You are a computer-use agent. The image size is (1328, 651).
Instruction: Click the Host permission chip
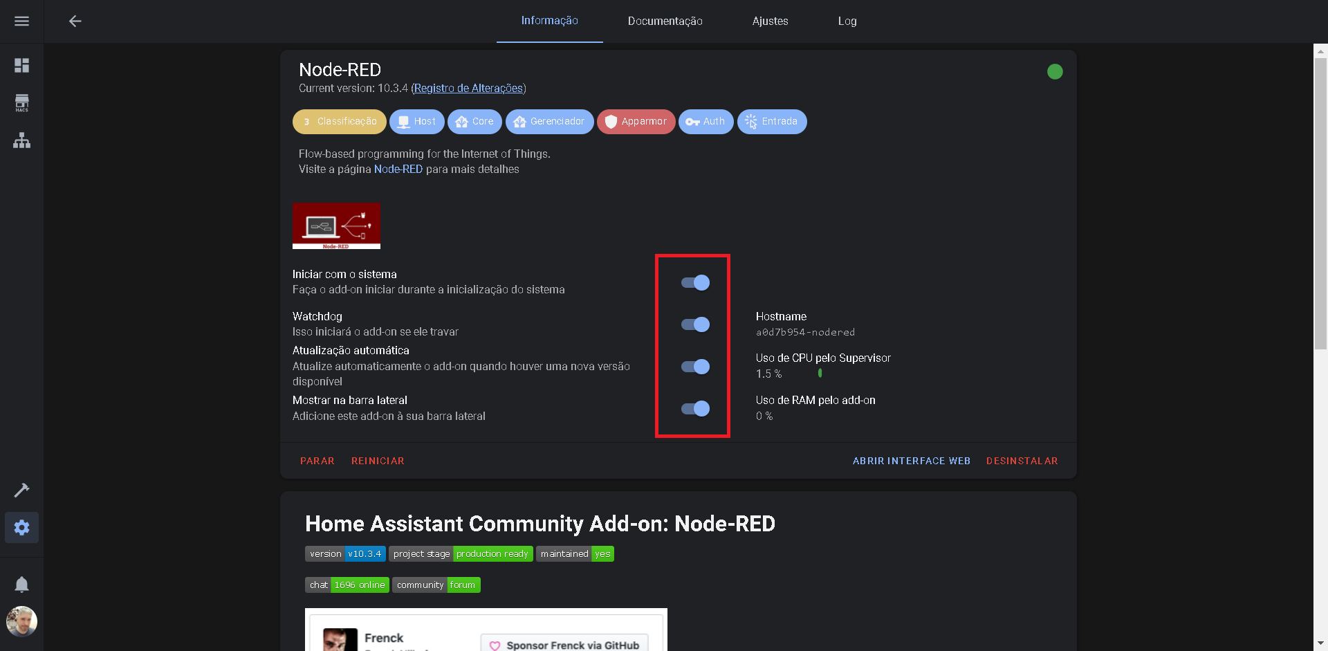417,122
